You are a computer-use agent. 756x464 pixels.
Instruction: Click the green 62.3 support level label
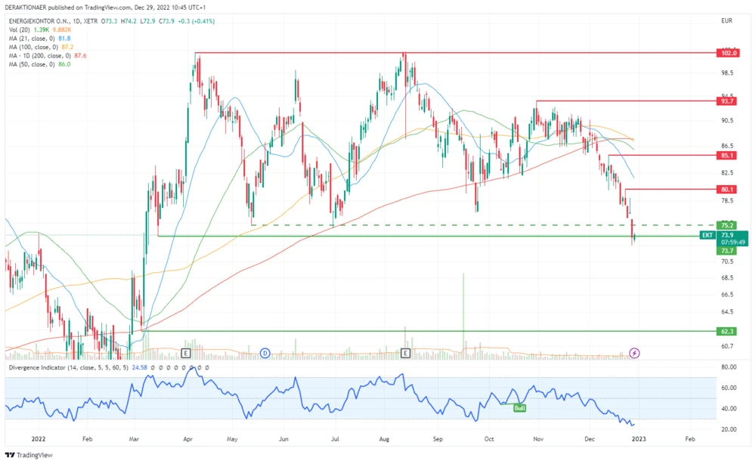(728, 331)
